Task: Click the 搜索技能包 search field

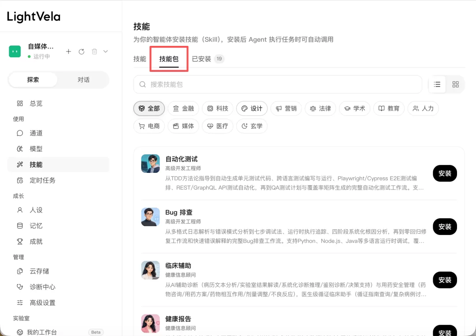Action: tap(278, 85)
